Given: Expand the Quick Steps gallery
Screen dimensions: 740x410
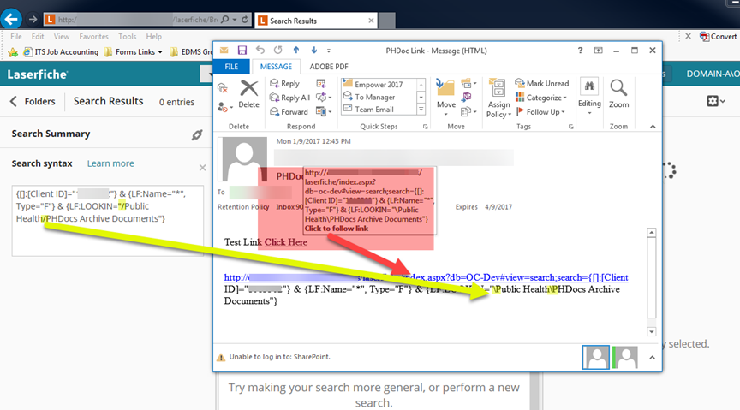Looking at the screenshot, I should tap(421, 110).
